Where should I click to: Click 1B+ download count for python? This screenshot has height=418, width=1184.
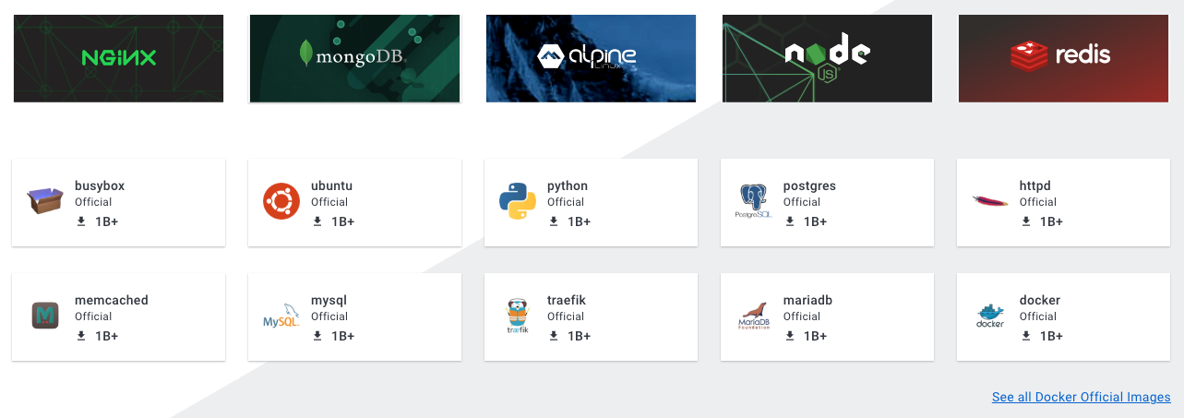[580, 221]
